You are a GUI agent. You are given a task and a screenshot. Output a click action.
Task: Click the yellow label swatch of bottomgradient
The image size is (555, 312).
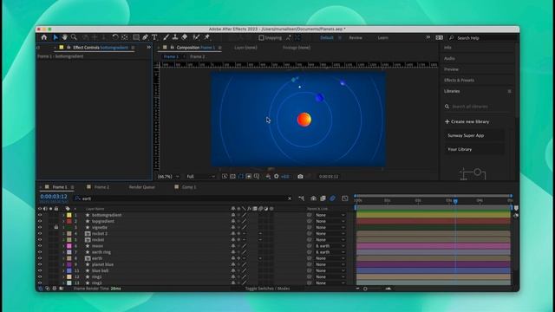[69, 215]
